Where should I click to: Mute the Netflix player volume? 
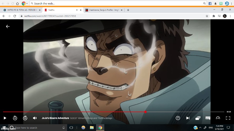(x=35, y=118)
